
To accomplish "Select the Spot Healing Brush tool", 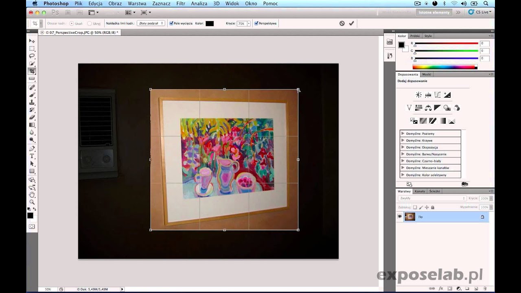I will (x=32, y=87).
